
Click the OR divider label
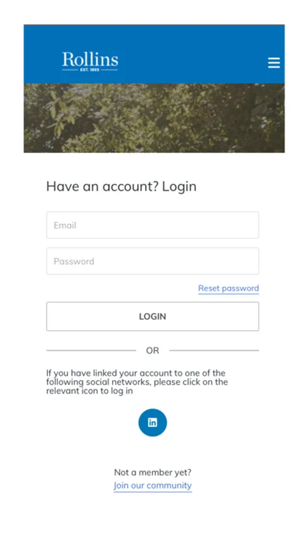pos(152,350)
